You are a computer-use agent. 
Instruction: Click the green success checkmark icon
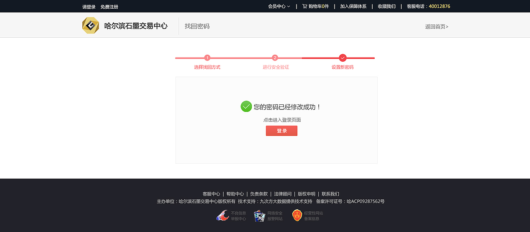click(246, 106)
